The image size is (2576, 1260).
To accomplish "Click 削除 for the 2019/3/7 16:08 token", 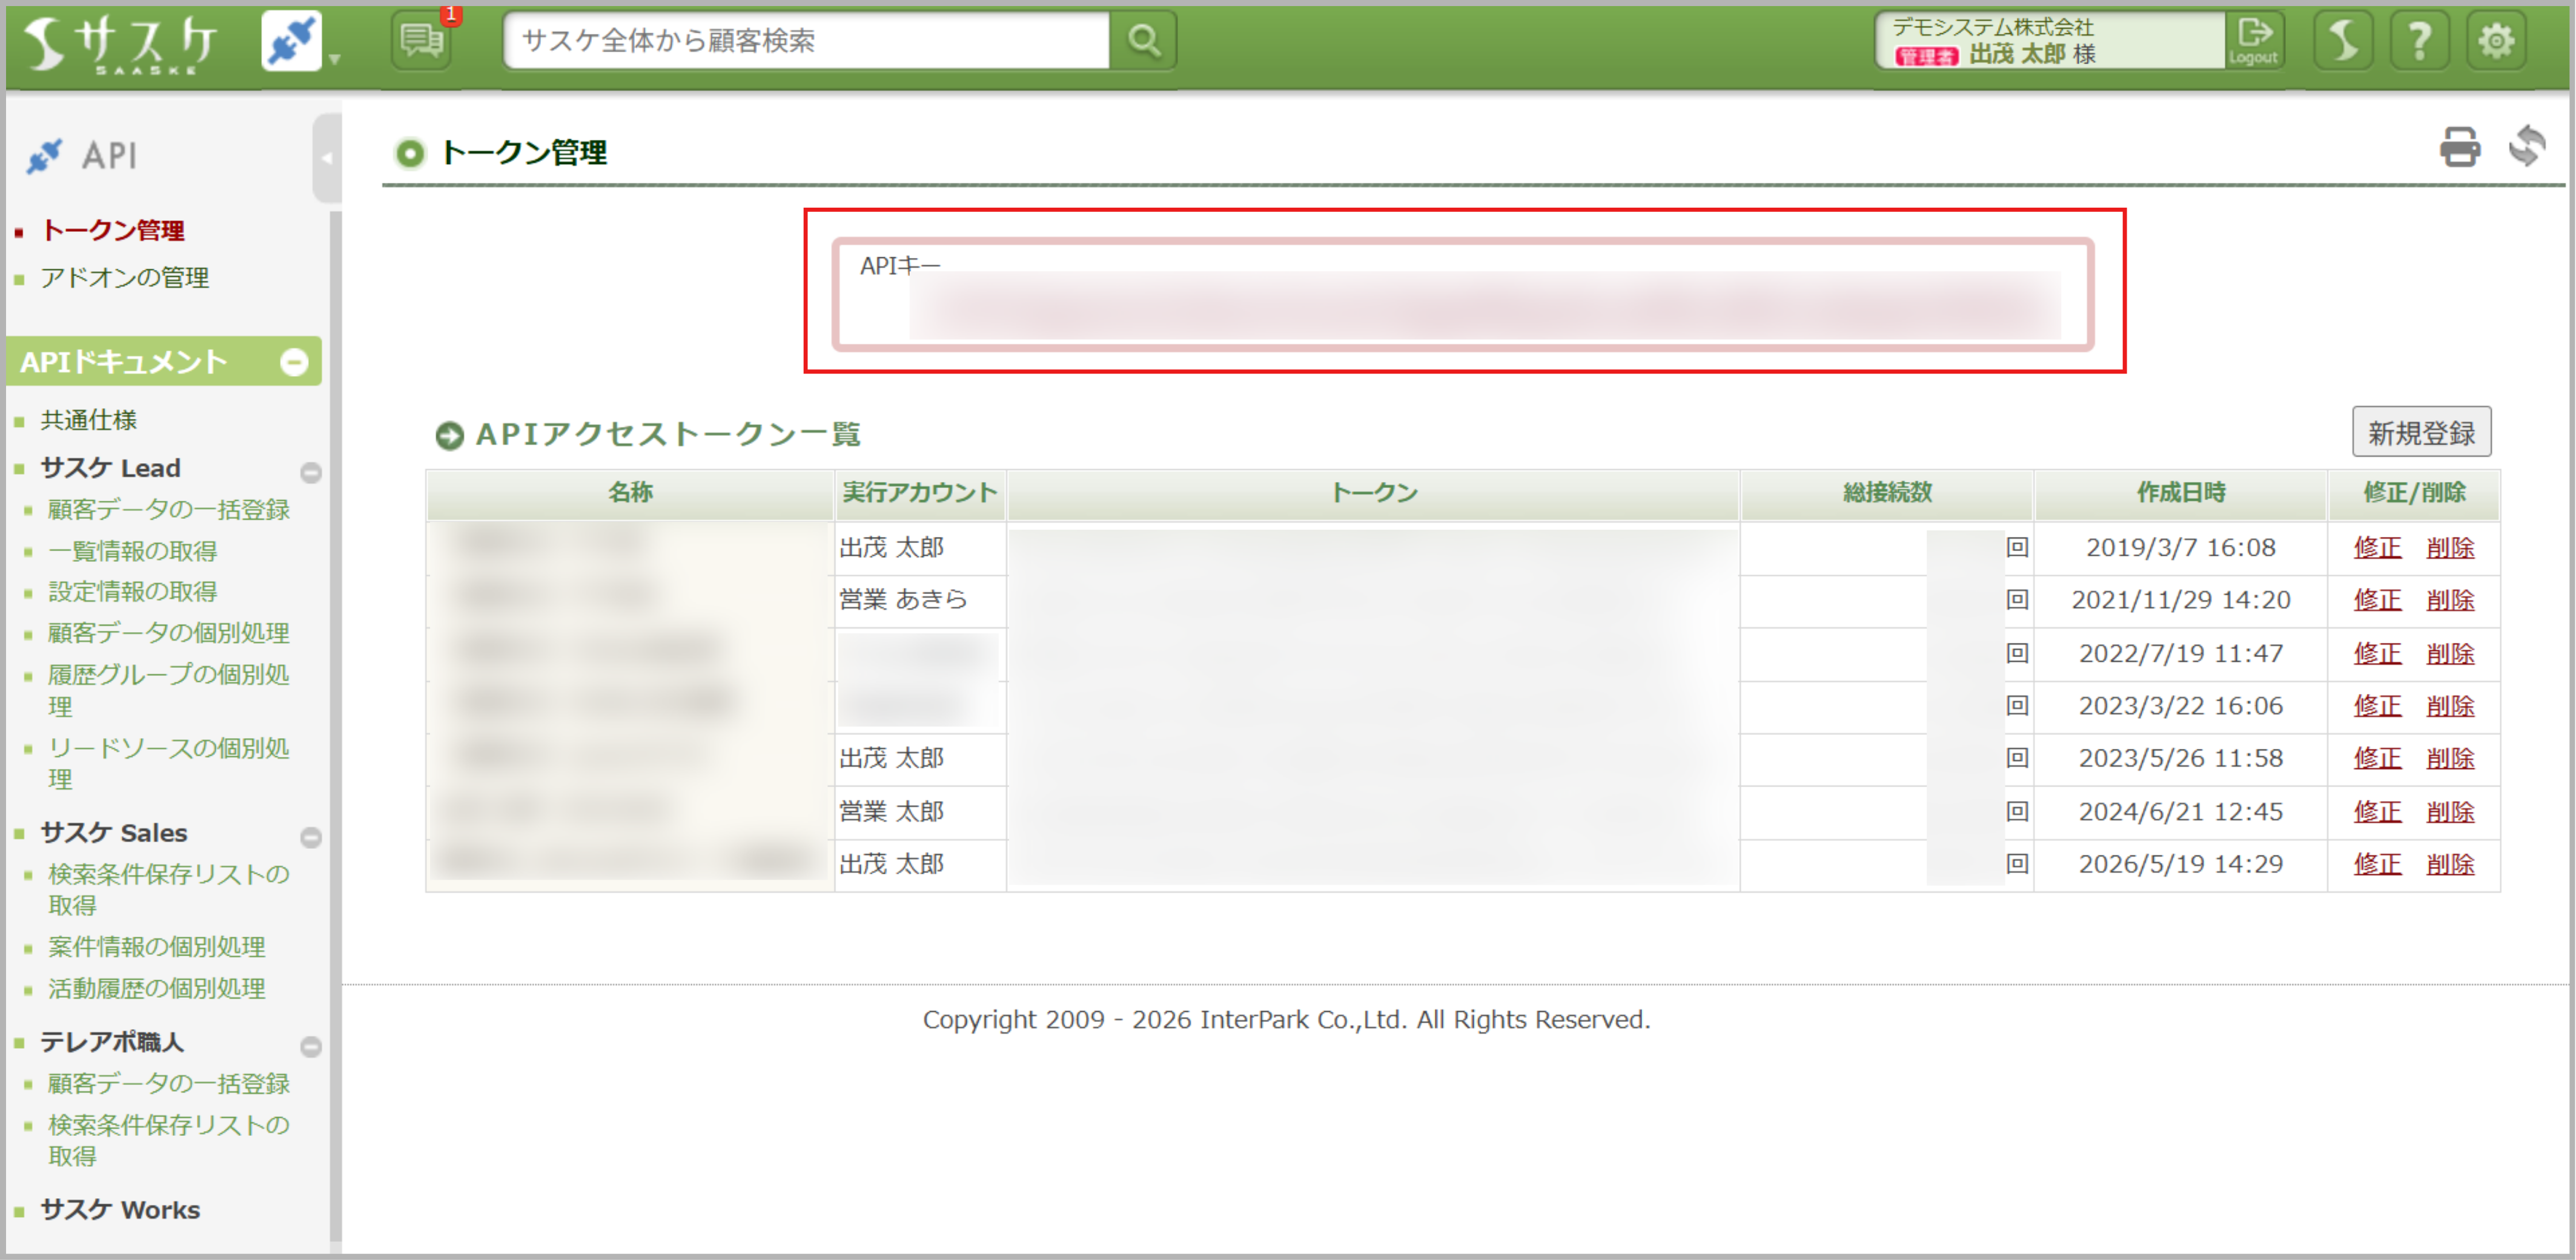I will tap(2450, 548).
